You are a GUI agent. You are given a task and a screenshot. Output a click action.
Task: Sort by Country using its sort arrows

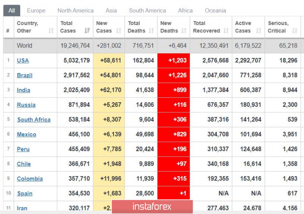click(51, 31)
